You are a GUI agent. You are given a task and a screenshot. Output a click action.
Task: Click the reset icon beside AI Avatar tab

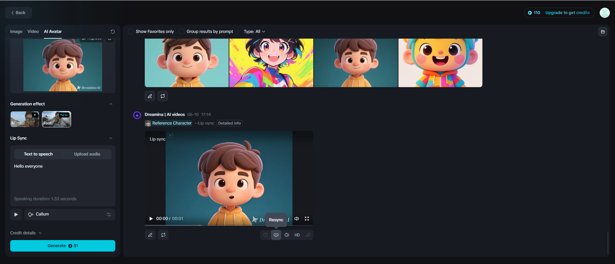pos(113,32)
